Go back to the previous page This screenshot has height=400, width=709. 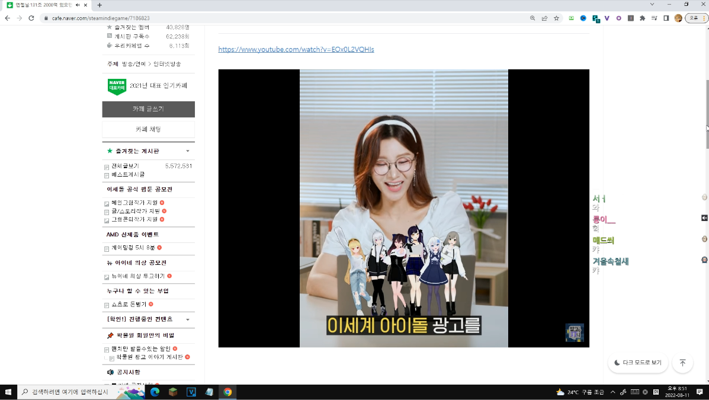tap(7, 18)
